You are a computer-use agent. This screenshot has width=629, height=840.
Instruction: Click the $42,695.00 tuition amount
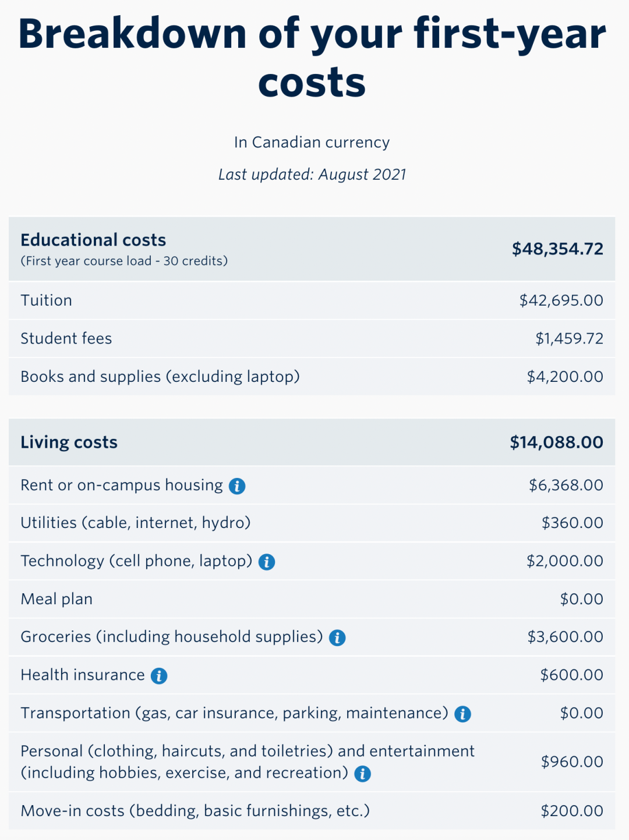(561, 300)
